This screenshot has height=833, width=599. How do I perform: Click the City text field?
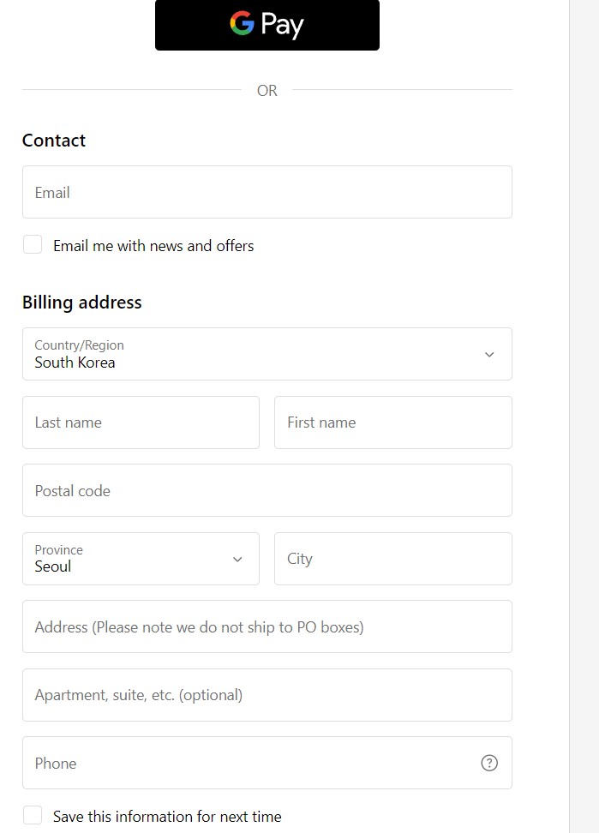392,559
